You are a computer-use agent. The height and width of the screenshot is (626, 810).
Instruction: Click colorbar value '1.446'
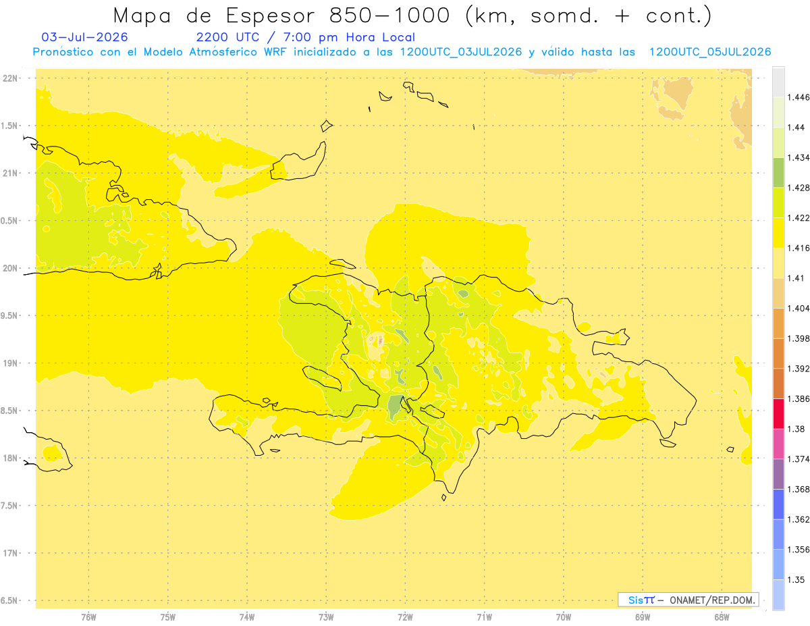(x=799, y=97)
